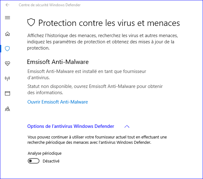Go back using the back arrow
This screenshot has width=203, height=179.
click(7, 5)
